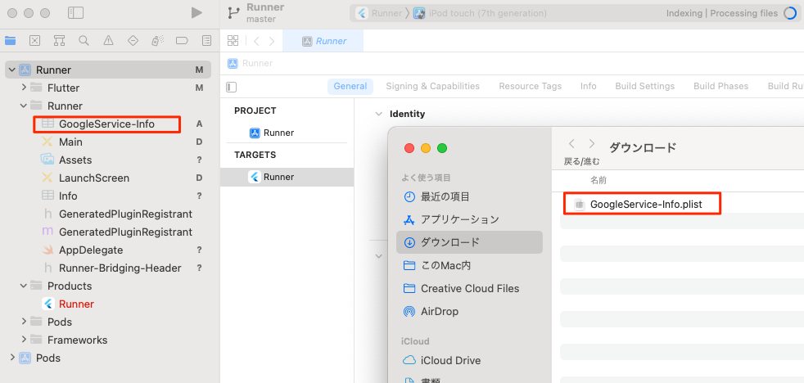The height and width of the screenshot is (383, 804).
Task: Open the debug navigator spray icon
Action: 157,40
